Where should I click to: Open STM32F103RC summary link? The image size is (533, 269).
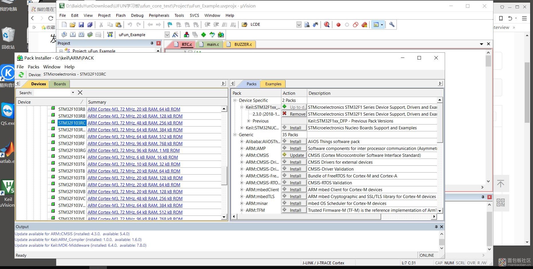click(135, 123)
